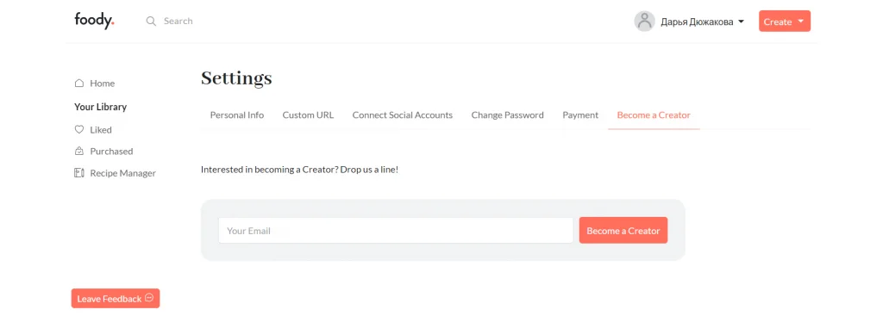The height and width of the screenshot is (316, 883).
Task: Click the Purchased bag icon
Action: click(79, 152)
